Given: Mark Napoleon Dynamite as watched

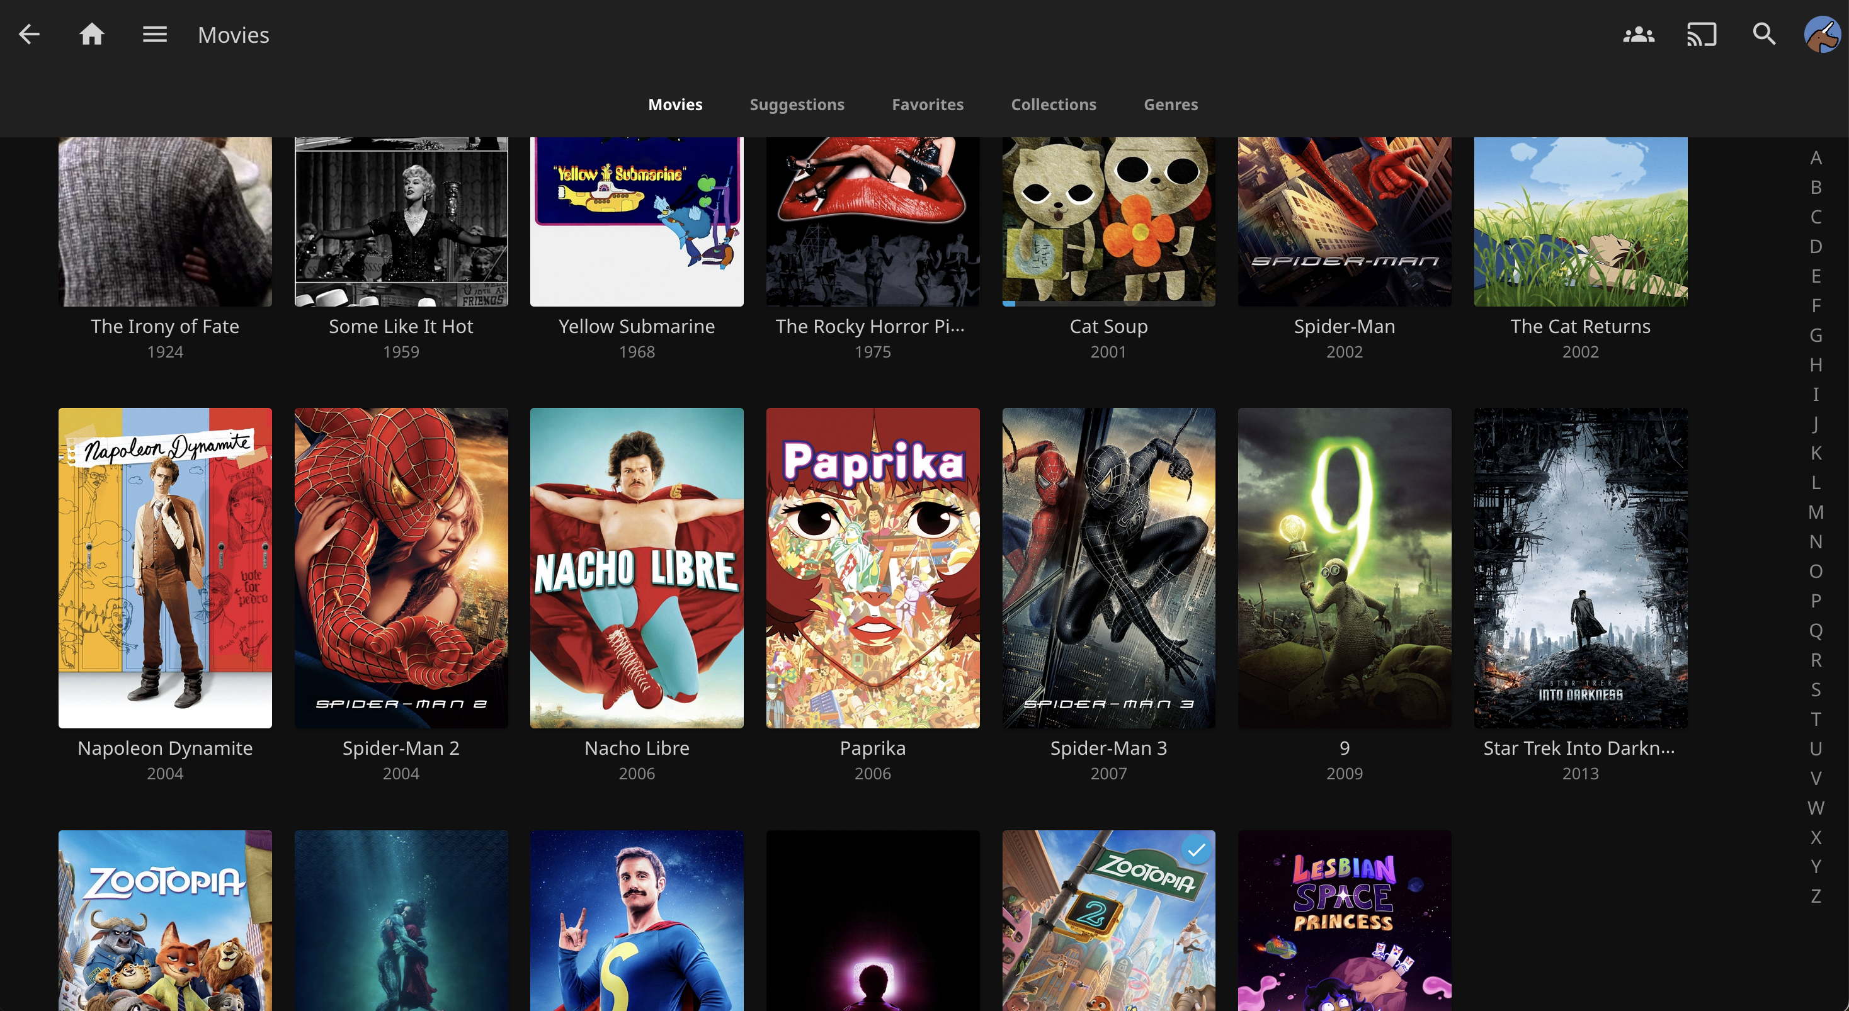Looking at the screenshot, I should pyautogui.click(x=253, y=428).
